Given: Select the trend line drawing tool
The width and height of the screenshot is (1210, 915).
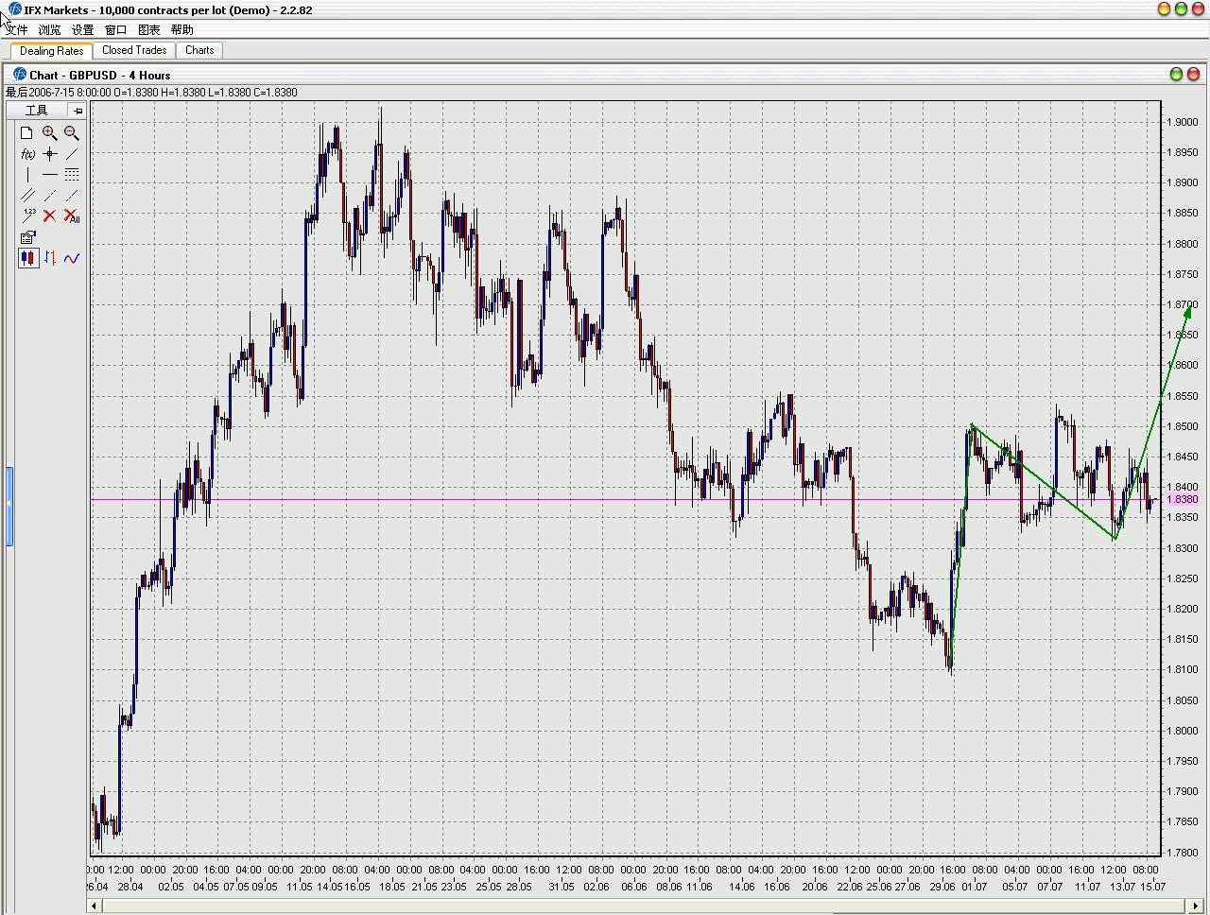Looking at the screenshot, I should 71,154.
